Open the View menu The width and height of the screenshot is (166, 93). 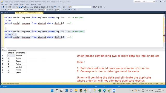11,4
